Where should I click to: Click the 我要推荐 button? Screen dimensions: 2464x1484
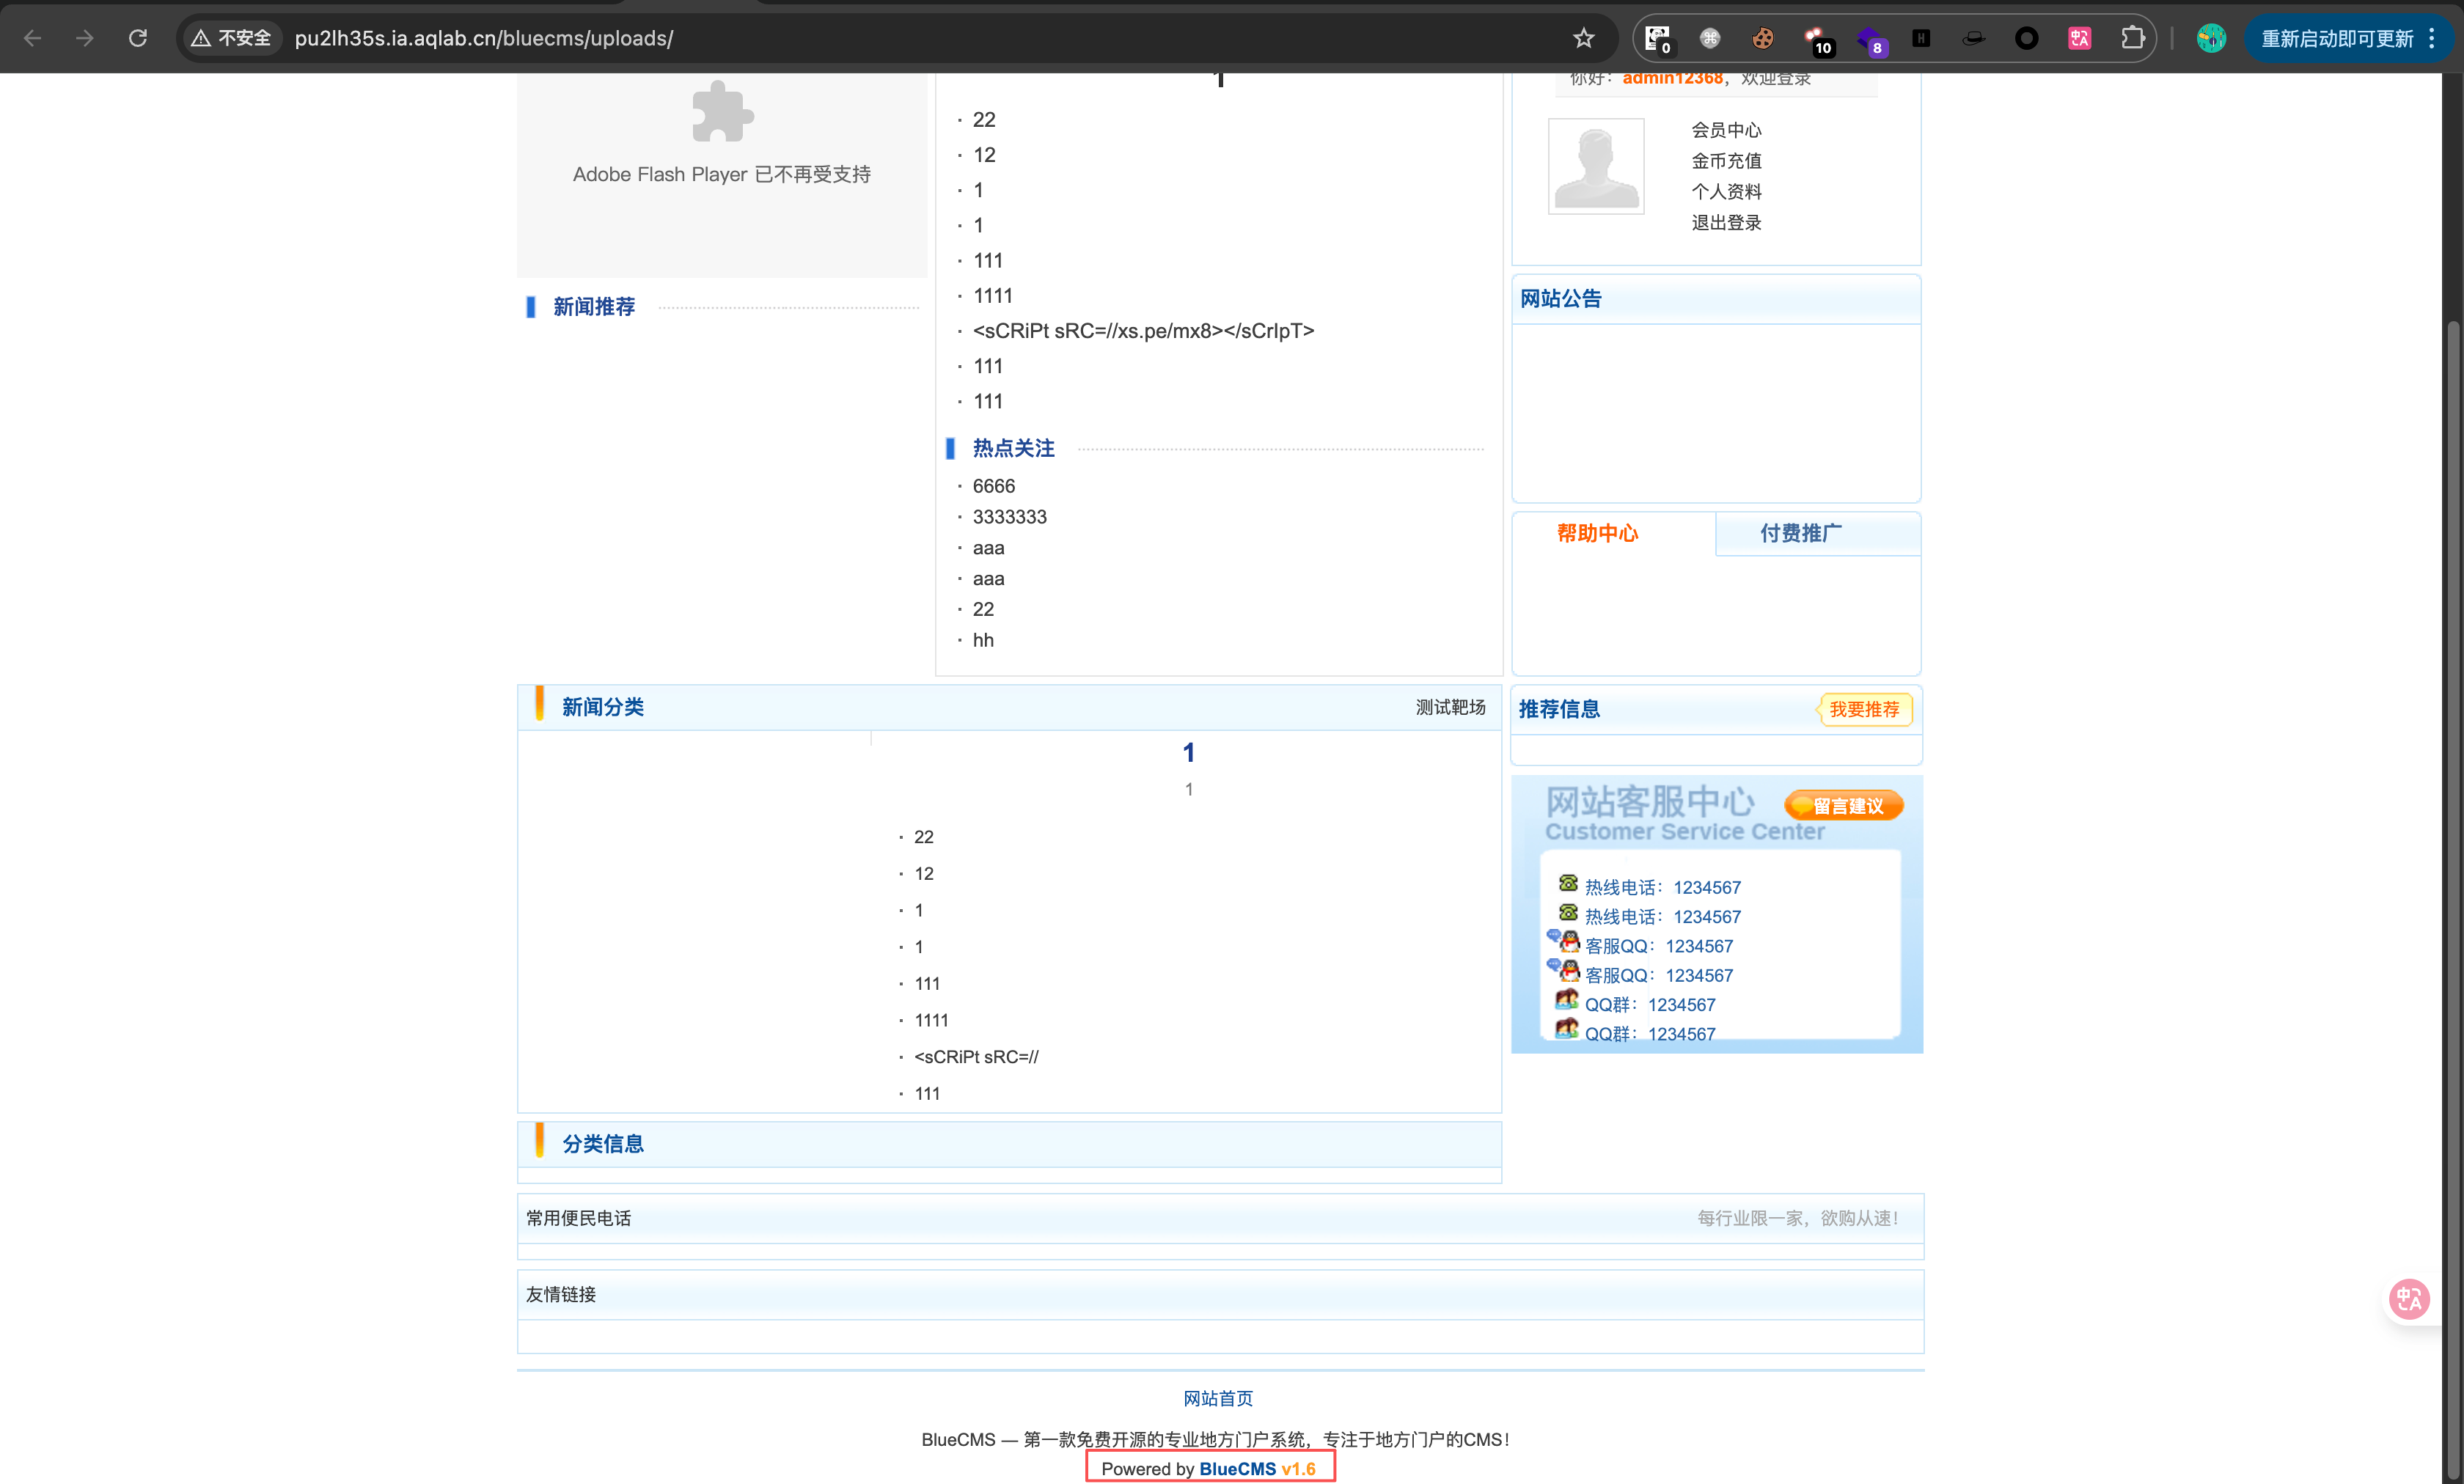(1864, 709)
